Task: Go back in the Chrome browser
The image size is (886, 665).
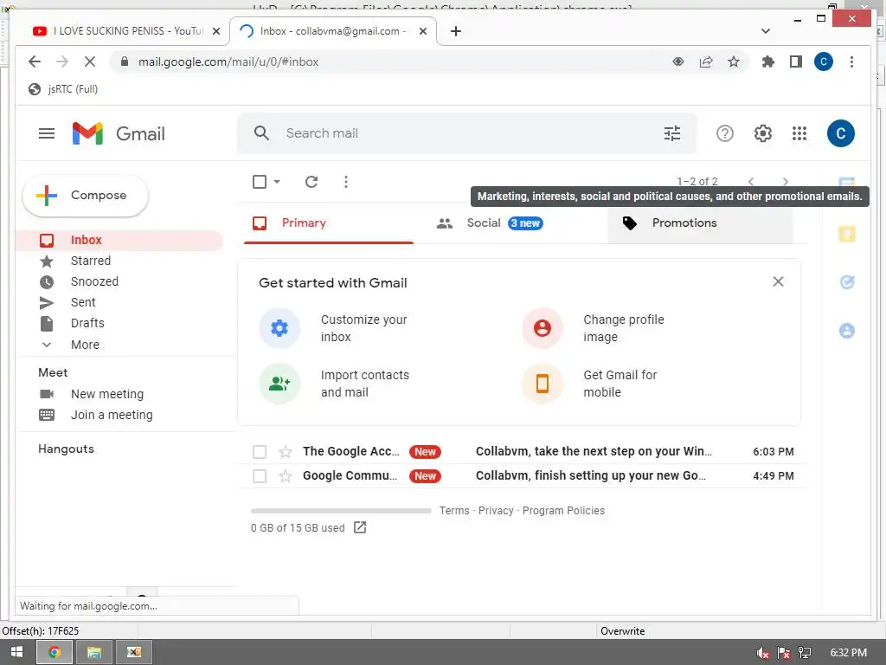Action: pos(35,61)
